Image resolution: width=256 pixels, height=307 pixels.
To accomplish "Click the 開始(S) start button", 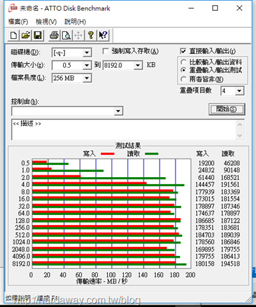I will [x=227, y=109].
